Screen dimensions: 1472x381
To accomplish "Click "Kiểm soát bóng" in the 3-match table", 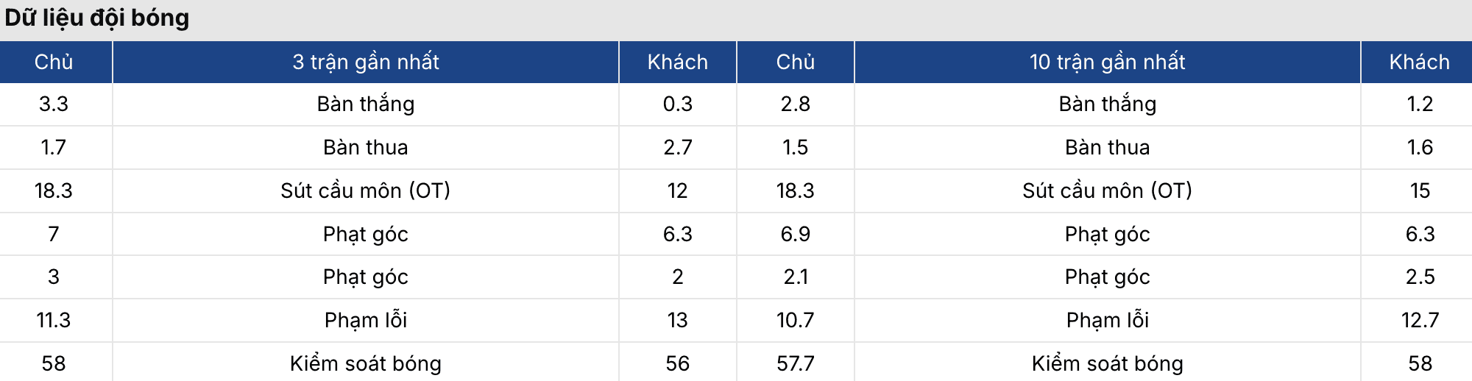I will pyautogui.click(x=365, y=363).
